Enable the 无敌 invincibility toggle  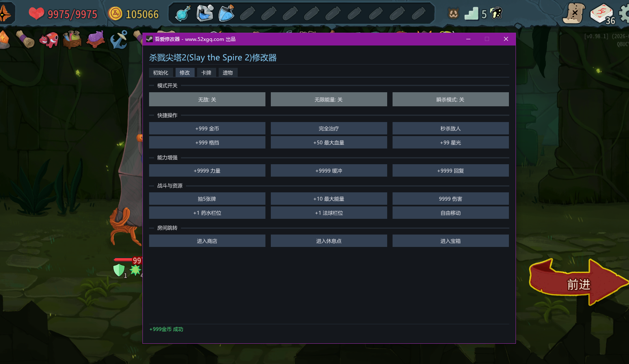[x=207, y=99]
